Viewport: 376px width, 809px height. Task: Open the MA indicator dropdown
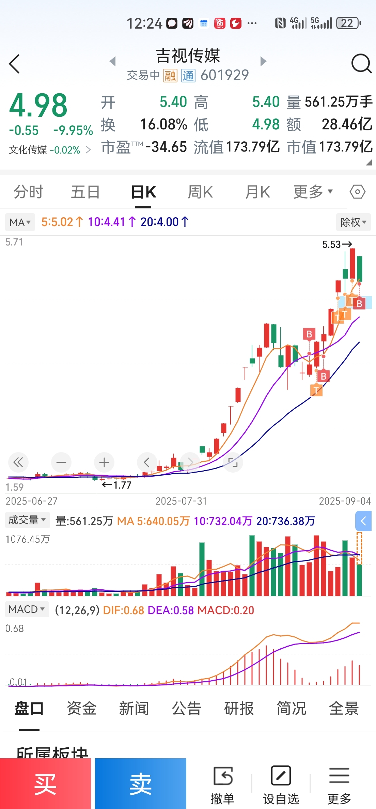click(x=20, y=222)
